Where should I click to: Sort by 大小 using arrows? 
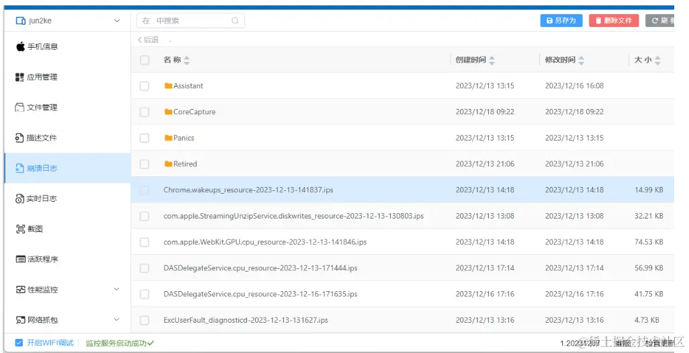(x=657, y=60)
